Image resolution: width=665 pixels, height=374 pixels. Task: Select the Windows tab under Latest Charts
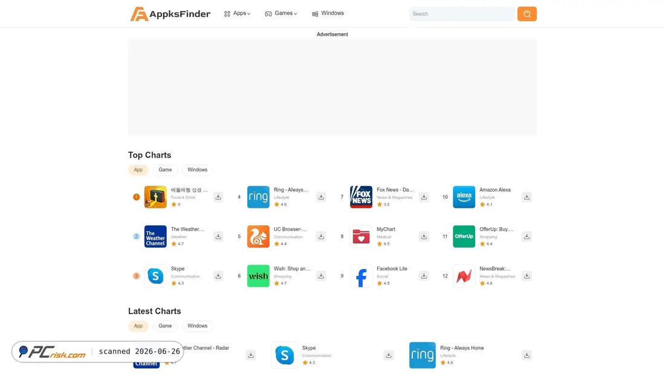click(197, 326)
